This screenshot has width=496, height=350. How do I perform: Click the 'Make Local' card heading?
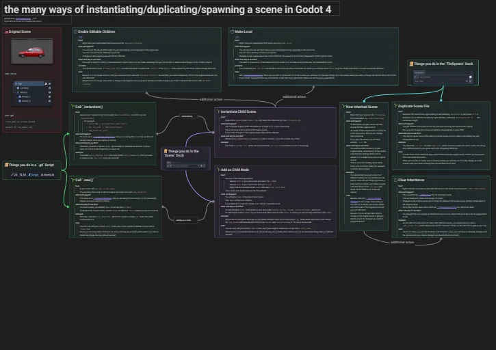coord(244,31)
